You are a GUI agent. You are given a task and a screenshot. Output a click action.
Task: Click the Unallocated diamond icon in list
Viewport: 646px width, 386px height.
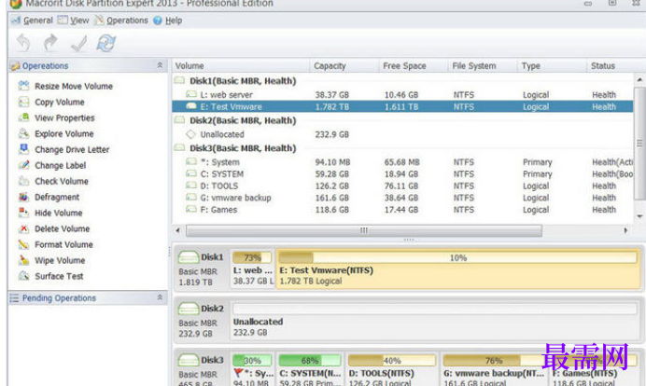click(190, 134)
